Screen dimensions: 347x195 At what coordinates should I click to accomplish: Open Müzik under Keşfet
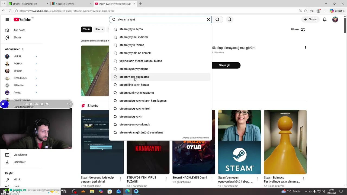pyautogui.click(x=17, y=180)
